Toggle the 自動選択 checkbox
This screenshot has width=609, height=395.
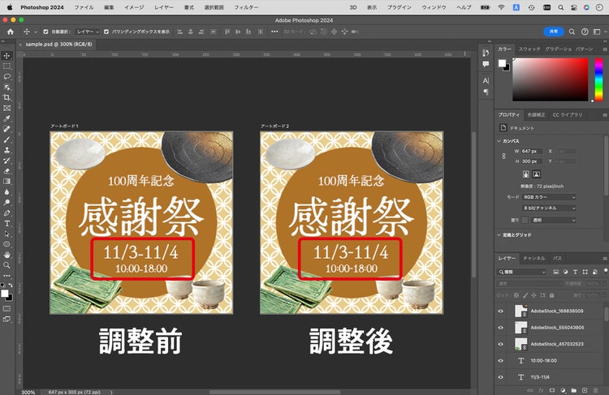coord(45,32)
